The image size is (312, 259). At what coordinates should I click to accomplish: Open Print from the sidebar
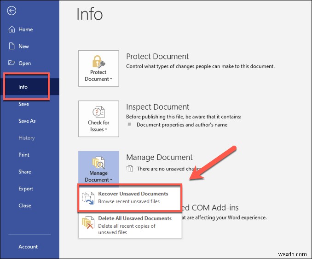(29, 154)
